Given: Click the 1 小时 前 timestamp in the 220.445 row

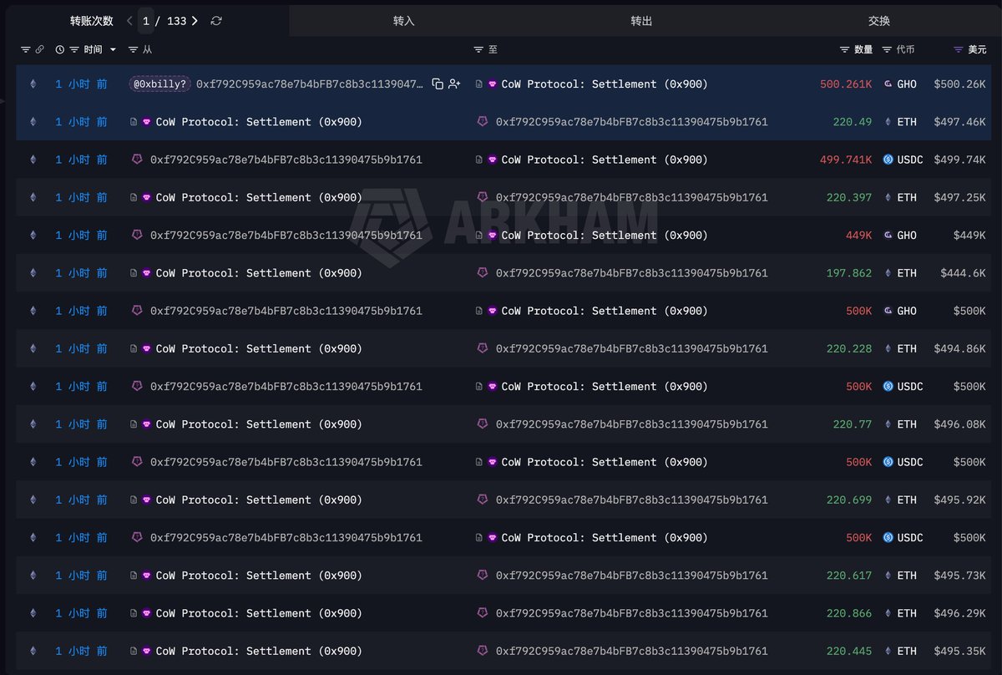Looking at the screenshot, I should pos(81,651).
